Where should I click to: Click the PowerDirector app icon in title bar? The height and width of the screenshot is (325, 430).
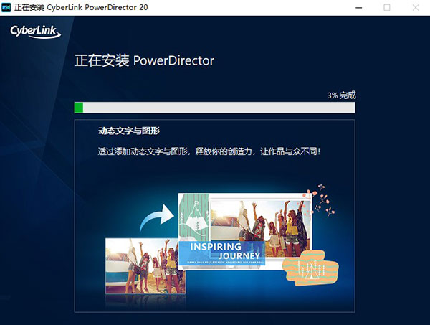[x=6, y=7]
